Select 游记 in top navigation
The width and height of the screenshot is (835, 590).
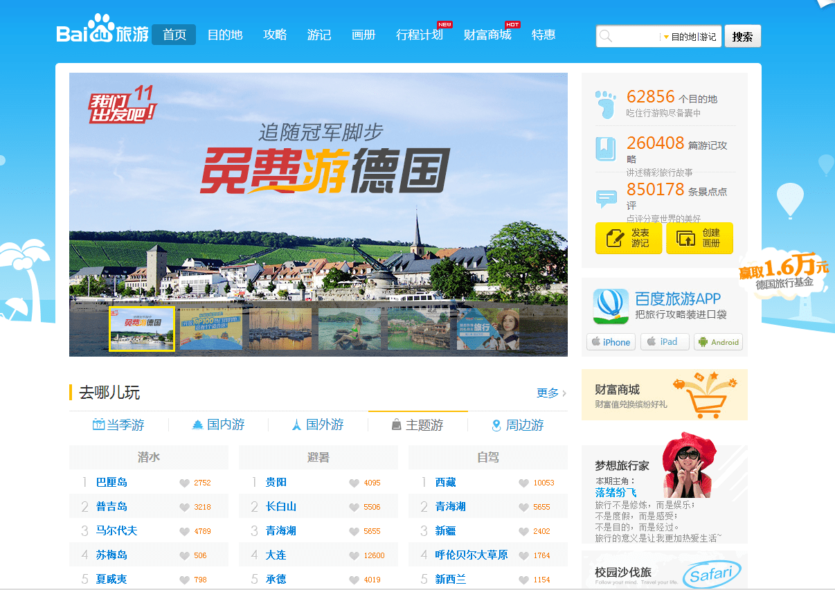tap(319, 35)
